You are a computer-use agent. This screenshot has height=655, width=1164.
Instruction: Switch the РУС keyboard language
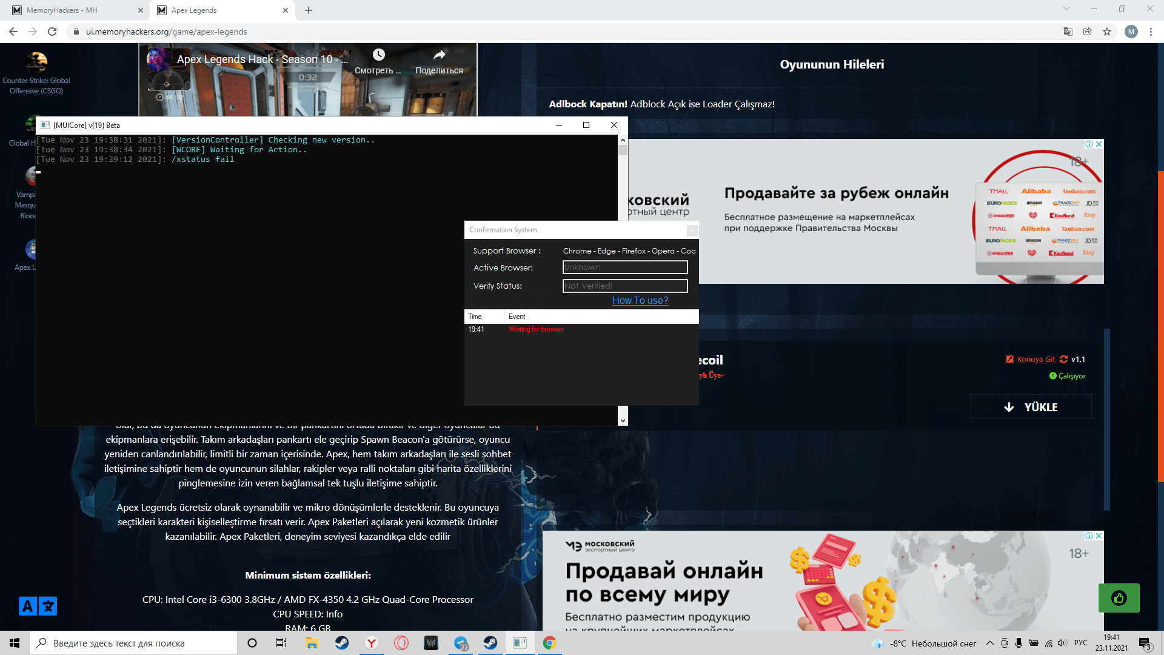click(x=1081, y=643)
